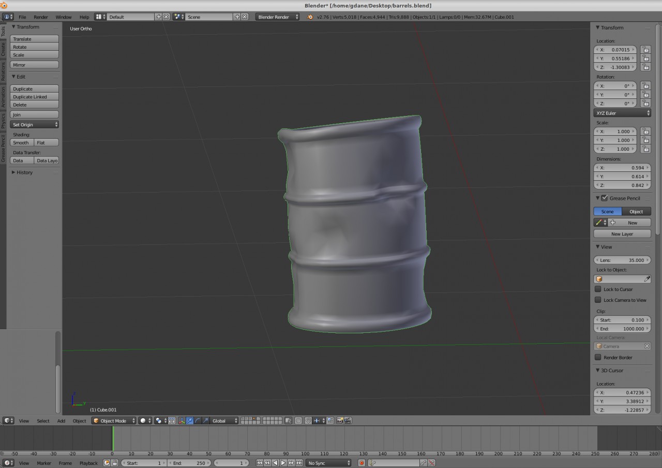Lock the Scale Z value
This screenshot has height=468, width=662.
(645, 149)
